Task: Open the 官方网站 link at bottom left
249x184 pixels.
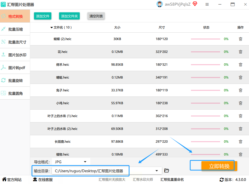Action: point(12,180)
